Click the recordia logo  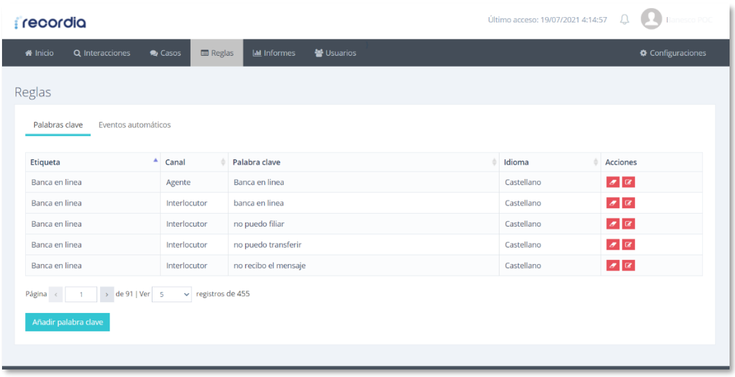click(50, 22)
